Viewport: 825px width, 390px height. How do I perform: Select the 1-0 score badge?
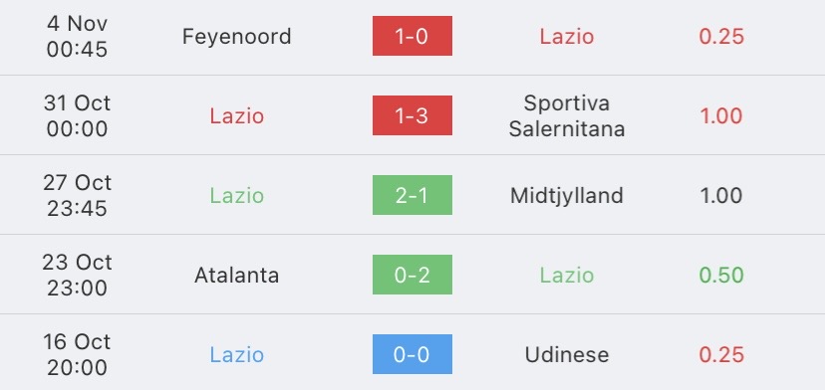coord(412,36)
